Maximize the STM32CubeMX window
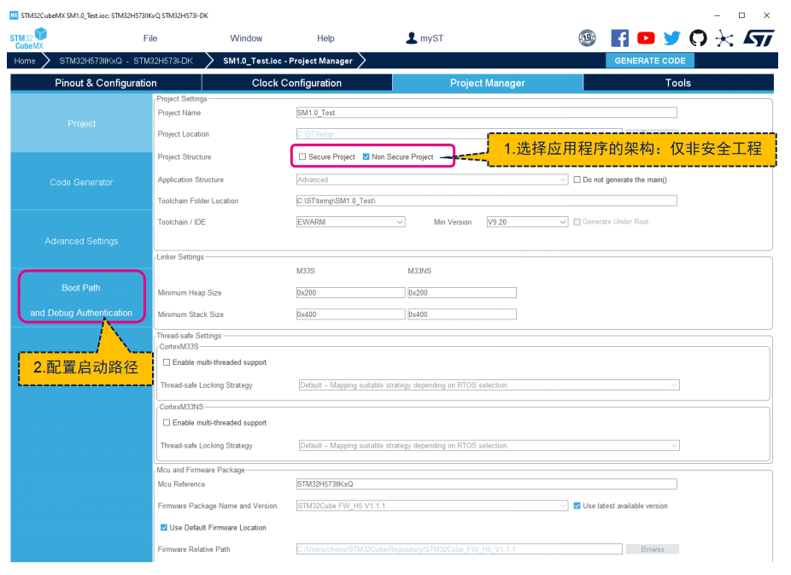This screenshot has height=575, width=791. click(741, 15)
